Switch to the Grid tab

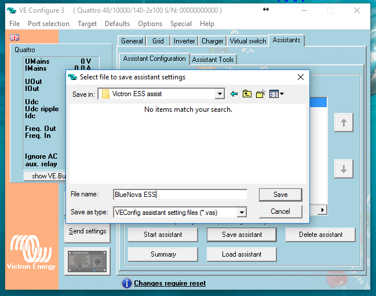[158, 41]
